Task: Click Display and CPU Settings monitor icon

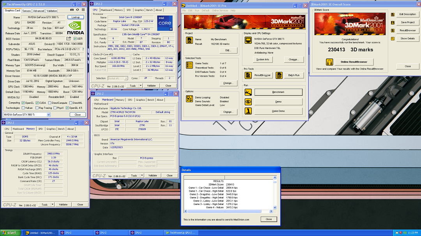Action: (248, 40)
